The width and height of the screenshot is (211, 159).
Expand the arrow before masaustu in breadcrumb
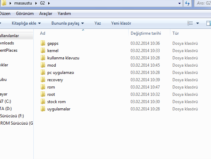coord(10,3)
